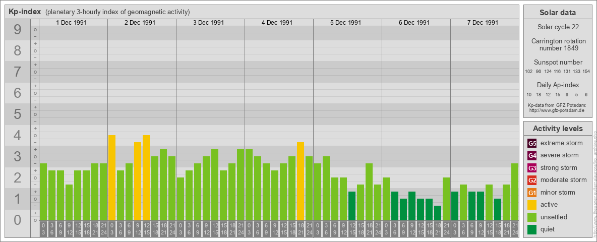
Task: Click sunspot number value 96
Action: coord(539,72)
